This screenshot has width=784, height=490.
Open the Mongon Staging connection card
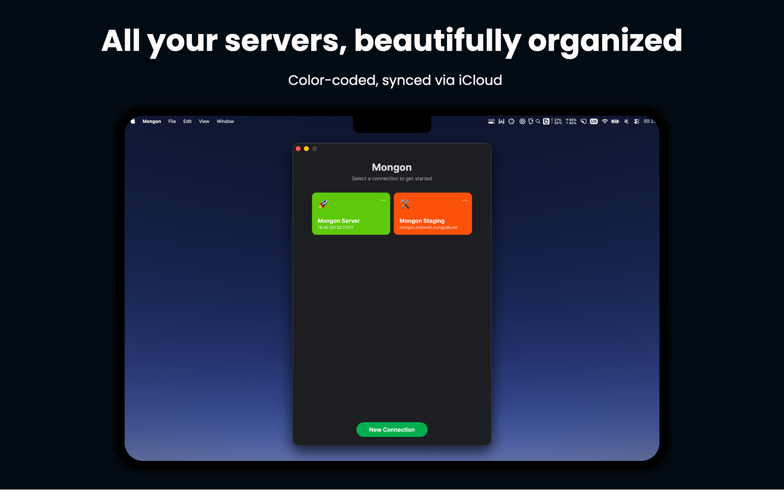[x=433, y=214]
